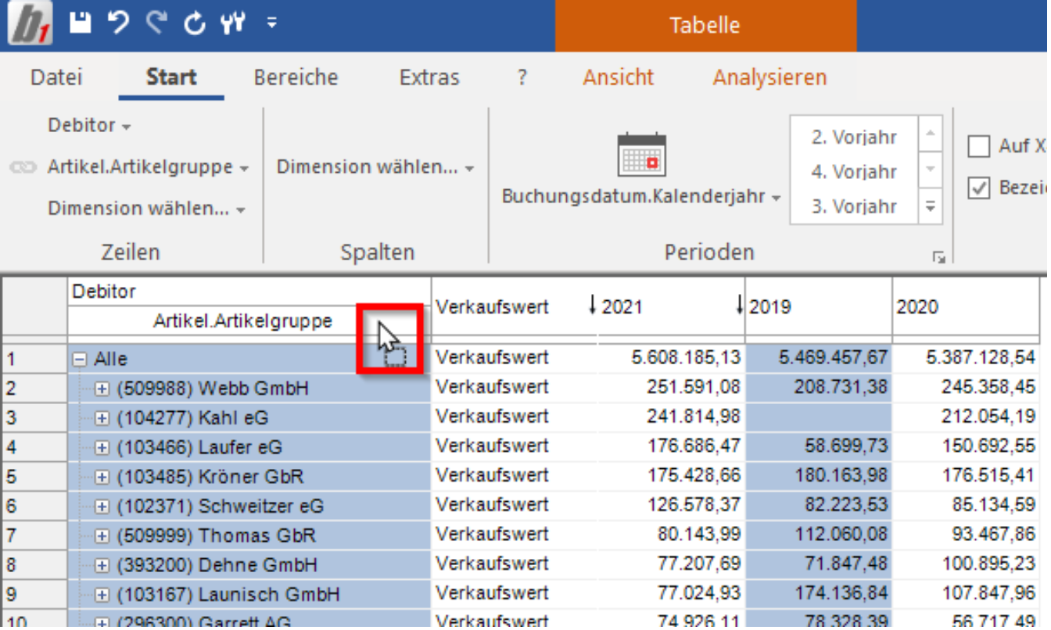1051x630 pixels.
Task: Open the Perioden group dialog launcher
Action: click(938, 257)
